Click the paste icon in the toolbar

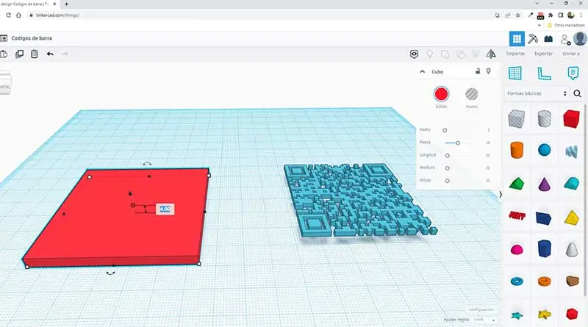click(4, 54)
